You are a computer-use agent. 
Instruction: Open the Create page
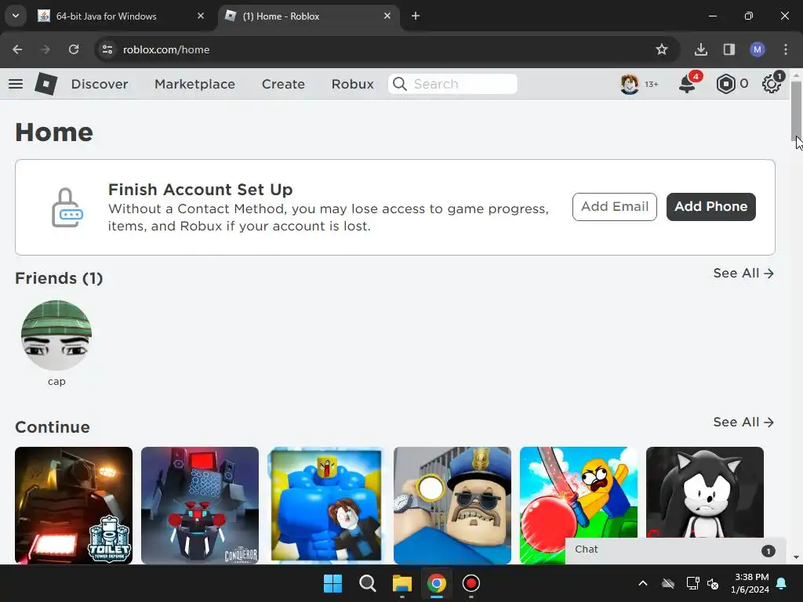[283, 84]
